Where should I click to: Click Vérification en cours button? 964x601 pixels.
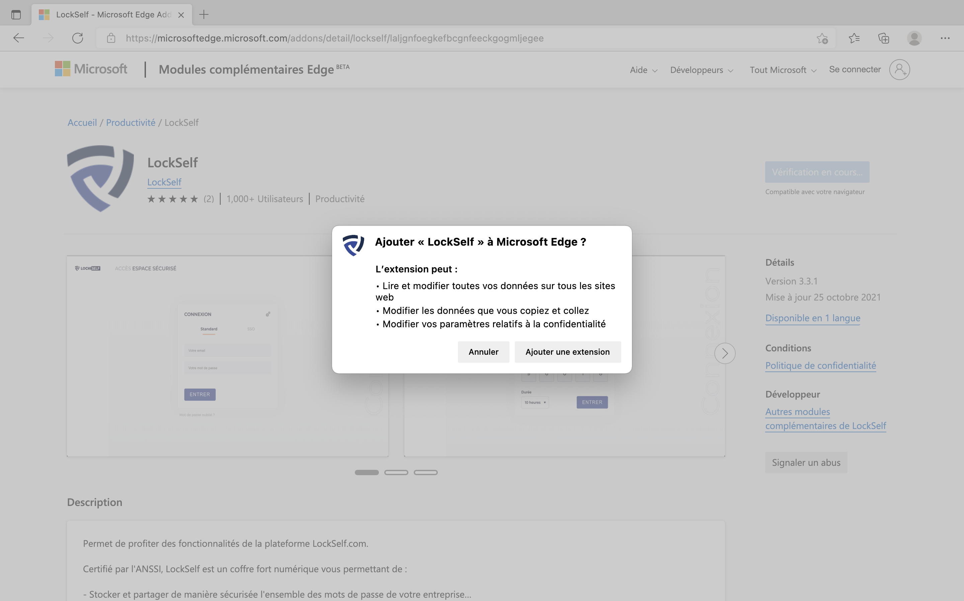tap(817, 172)
